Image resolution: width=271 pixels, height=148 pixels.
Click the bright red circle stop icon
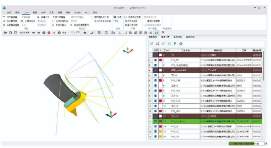click(49, 33)
